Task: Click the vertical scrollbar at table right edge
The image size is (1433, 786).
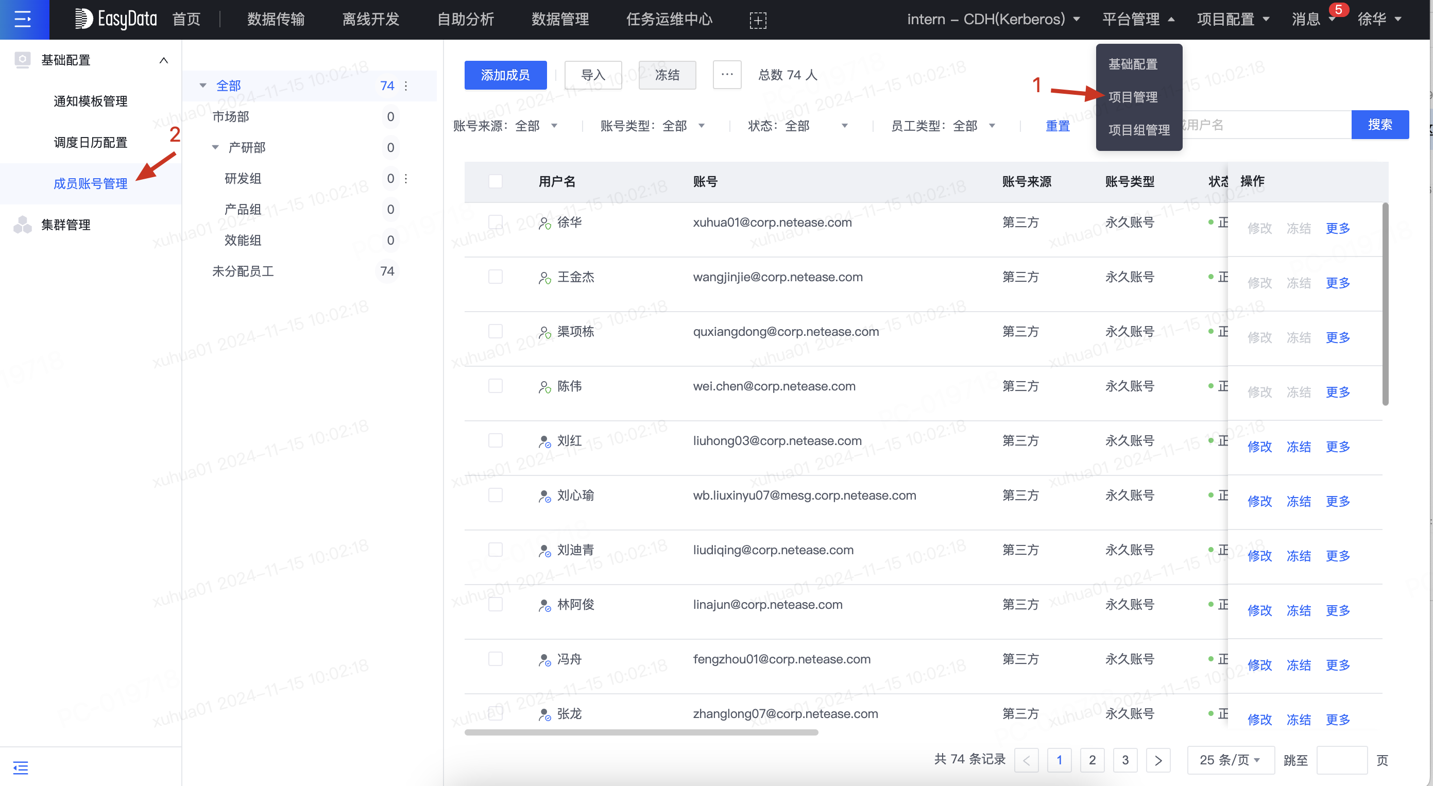Action: (x=1385, y=303)
